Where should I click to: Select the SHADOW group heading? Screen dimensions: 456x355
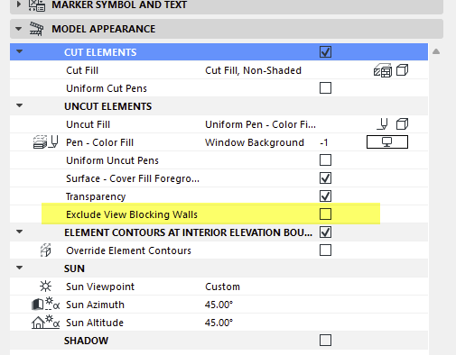pyautogui.click(x=86, y=341)
